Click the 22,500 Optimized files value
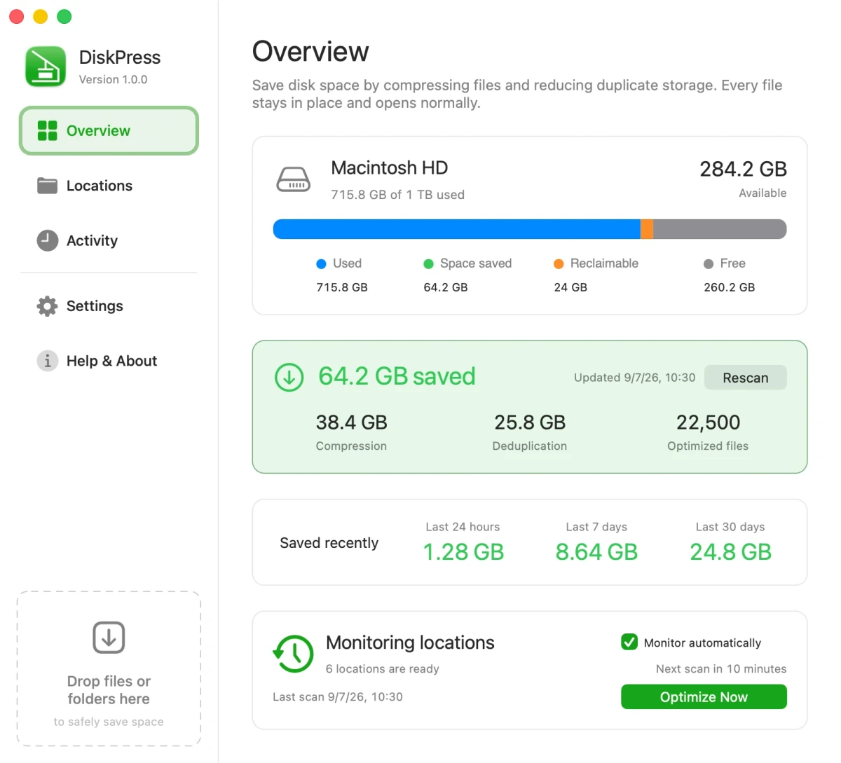Screen dimensions: 841x763 click(x=708, y=422)
